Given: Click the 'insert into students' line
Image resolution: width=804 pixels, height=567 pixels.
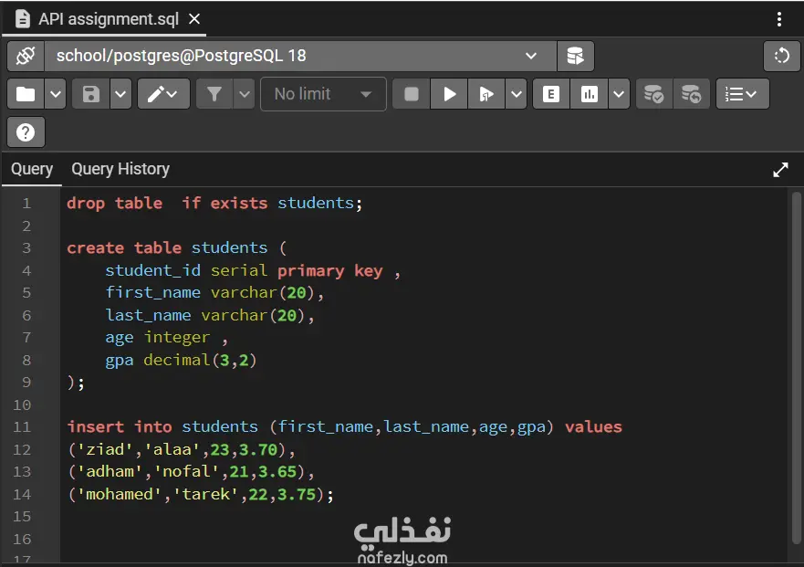Looking at the screenshot, I should click(345, 427).
